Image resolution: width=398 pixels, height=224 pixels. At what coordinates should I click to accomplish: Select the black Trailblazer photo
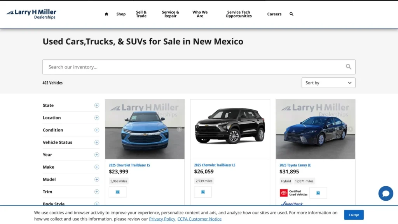pos(230,129)
